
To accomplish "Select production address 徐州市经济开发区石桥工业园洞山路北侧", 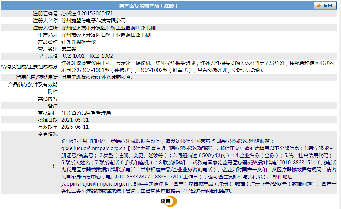I will coord(106,35).
